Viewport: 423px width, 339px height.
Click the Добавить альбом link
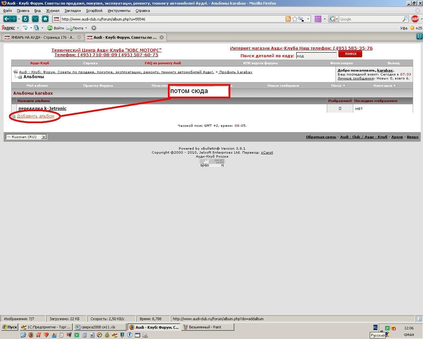(35, 116)
